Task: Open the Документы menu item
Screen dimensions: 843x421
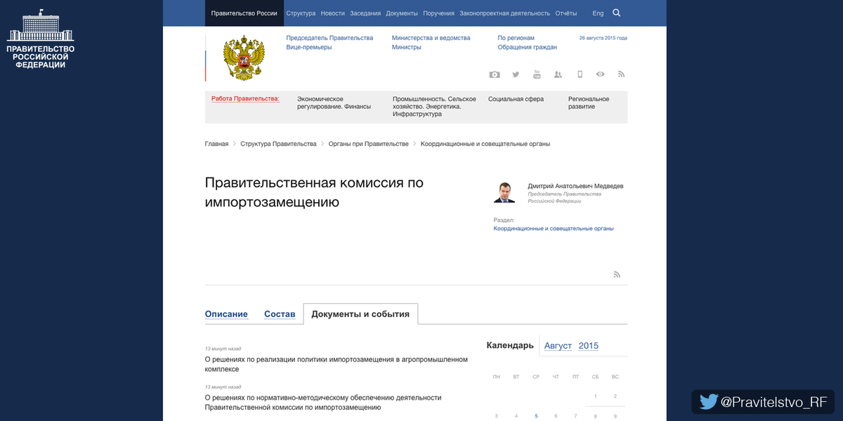Action: [x=402, y=13]
